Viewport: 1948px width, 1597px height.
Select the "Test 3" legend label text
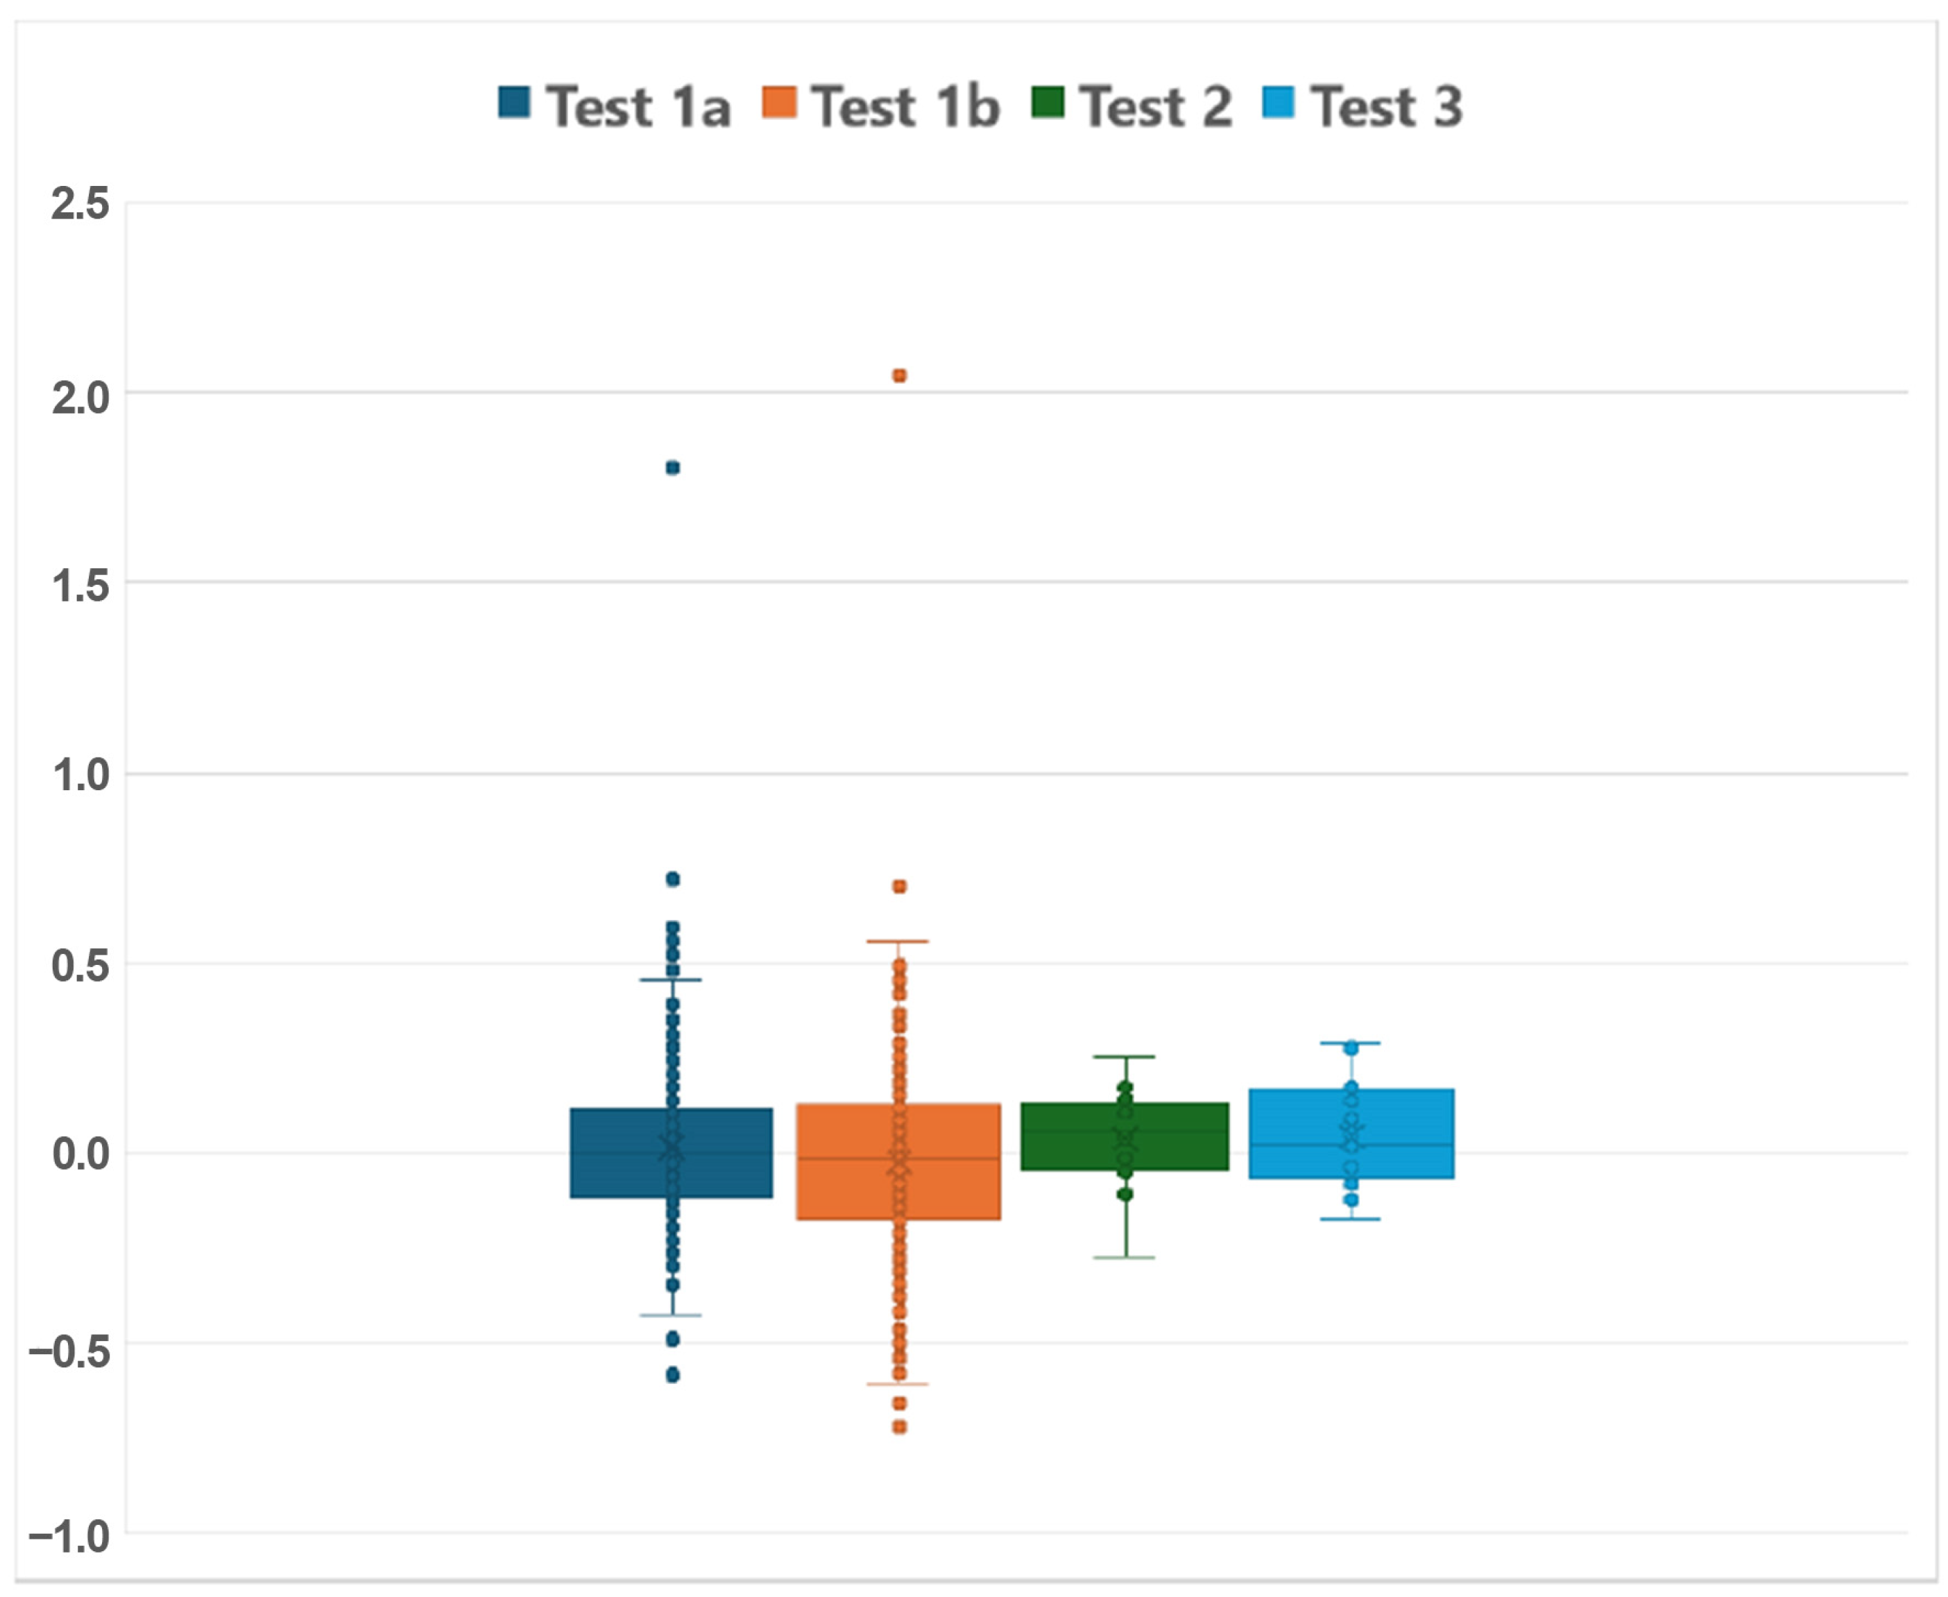pyautogui.click(x=1387, y=107)
